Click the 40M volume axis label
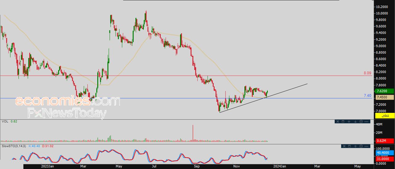This screenshot has width=395, height=169. coord(379,124)
